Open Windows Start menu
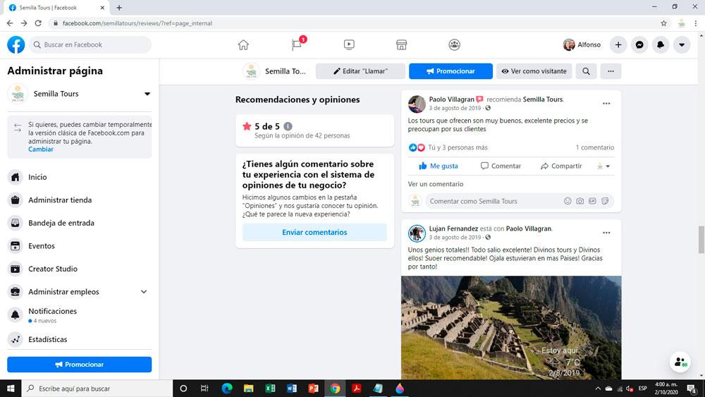The image size is (705, 397). point(11,389)
